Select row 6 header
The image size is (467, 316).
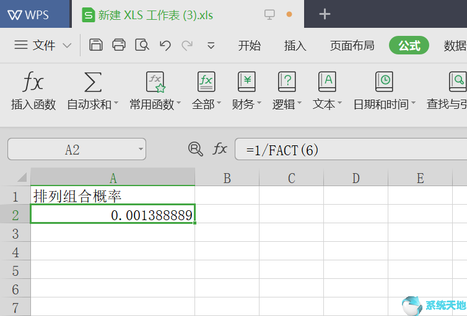[x=15, y=288]
